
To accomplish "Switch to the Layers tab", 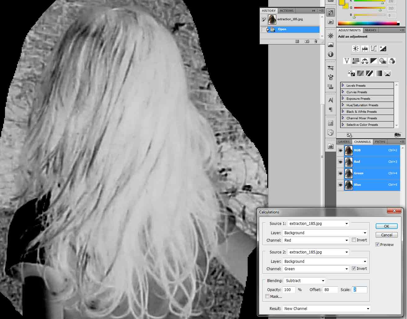I will coord(344,142).
